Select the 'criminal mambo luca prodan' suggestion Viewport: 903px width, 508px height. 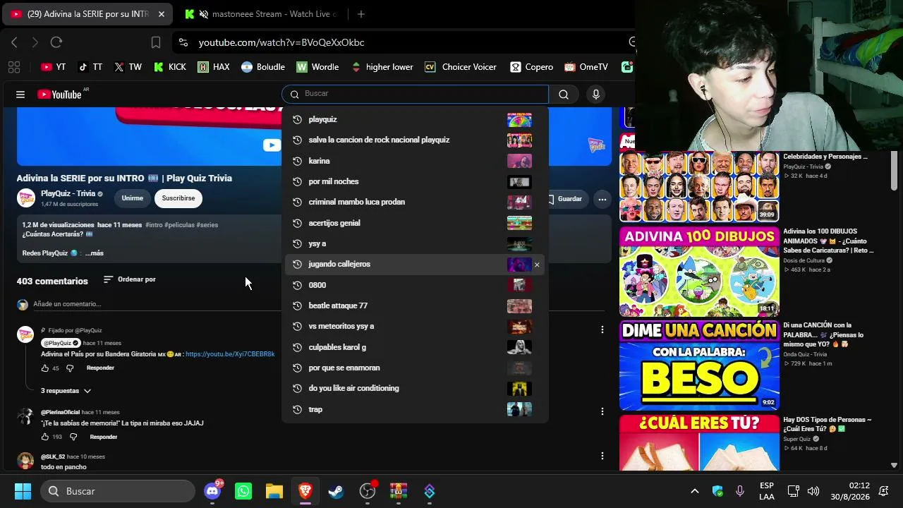415,202
